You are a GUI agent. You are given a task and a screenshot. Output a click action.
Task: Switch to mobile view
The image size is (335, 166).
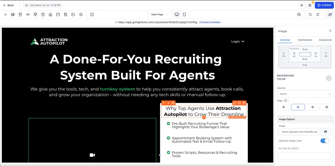click(185, 15)
